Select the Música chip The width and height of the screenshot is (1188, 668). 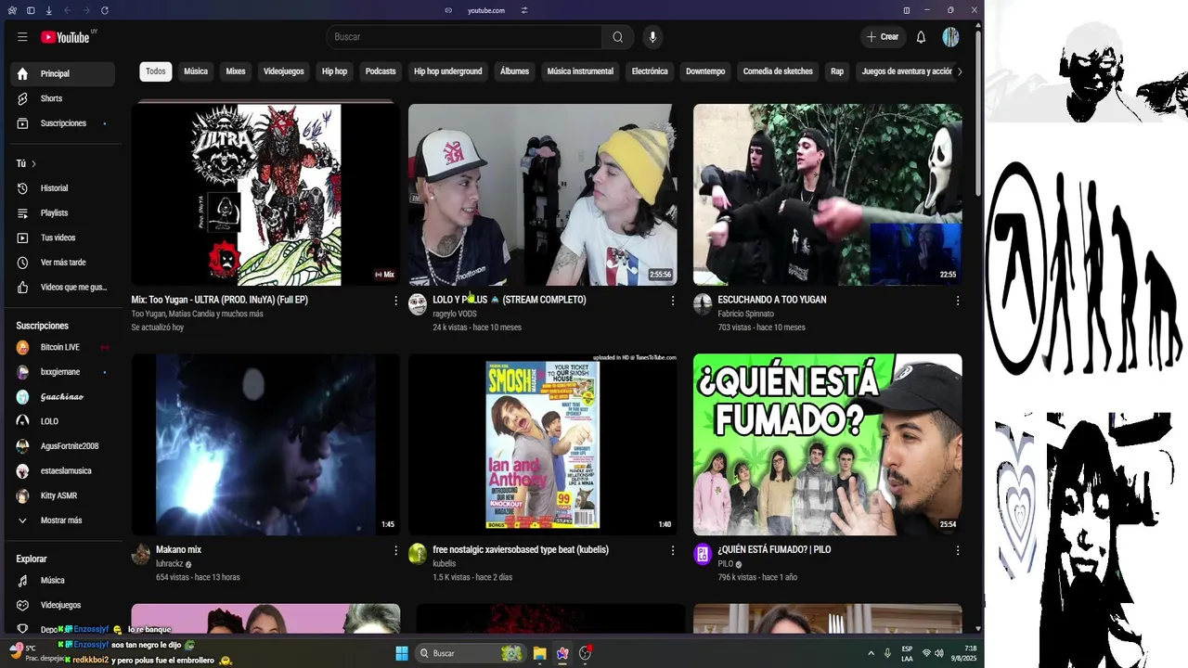tap(196, 71)
